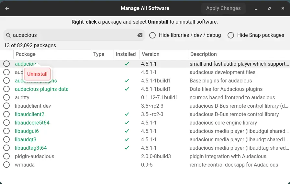
Task: Click the audtty package name
Action: (x=22, y=98)
